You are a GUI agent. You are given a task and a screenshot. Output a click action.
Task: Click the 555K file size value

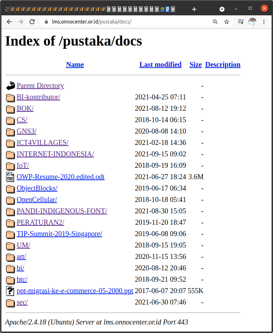196,291
